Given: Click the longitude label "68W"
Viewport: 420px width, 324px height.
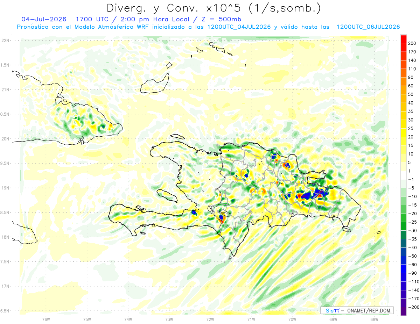Looking at the screenshot, I should (374, 319).
